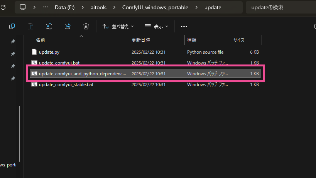The height and width of the screenshot is (178, 316).
Task: Click the Paste toolbar icon
Action: click(30, 26)
